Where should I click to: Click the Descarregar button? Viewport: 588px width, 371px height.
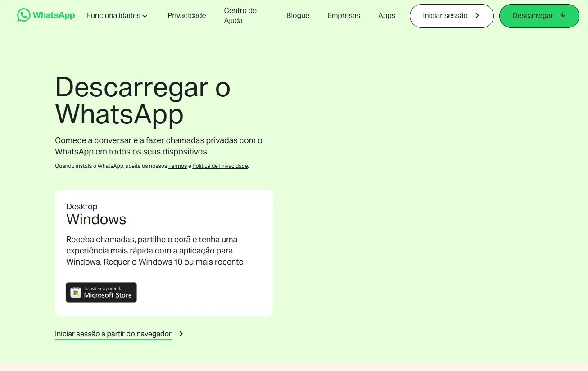coord(539,15)
